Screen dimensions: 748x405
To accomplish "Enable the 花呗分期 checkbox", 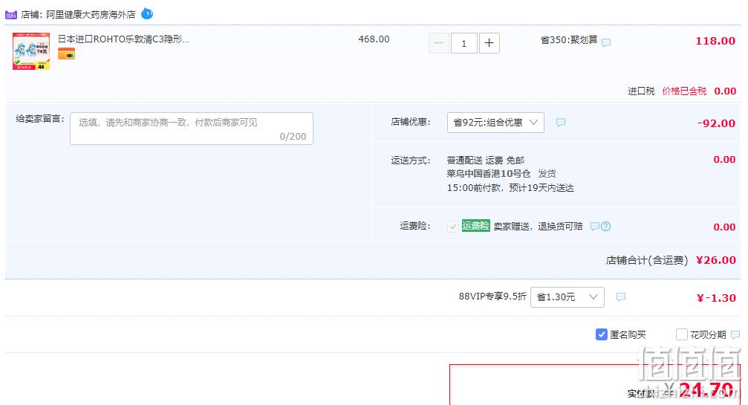I will click(x=681, y=334).
